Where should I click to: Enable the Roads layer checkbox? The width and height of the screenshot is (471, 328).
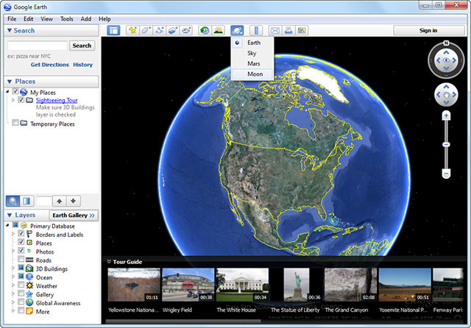coord(21,259)
